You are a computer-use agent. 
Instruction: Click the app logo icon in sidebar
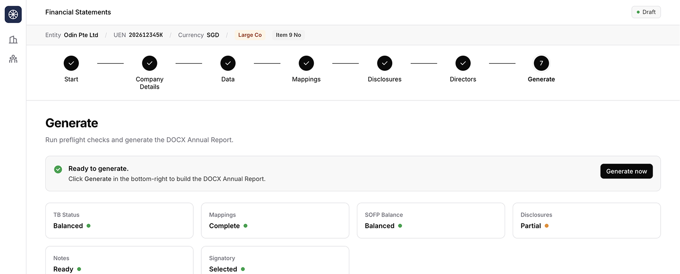click(13, 14)
